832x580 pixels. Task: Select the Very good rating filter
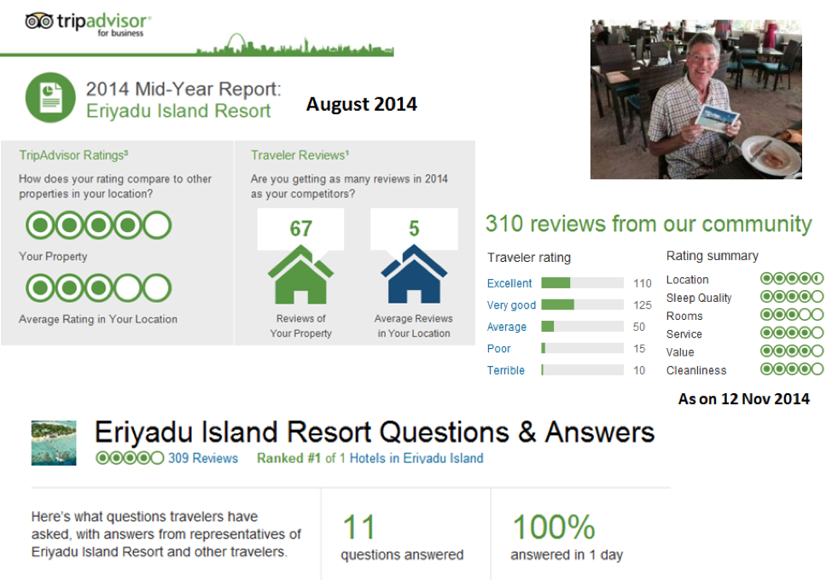[x=512, y=305]
